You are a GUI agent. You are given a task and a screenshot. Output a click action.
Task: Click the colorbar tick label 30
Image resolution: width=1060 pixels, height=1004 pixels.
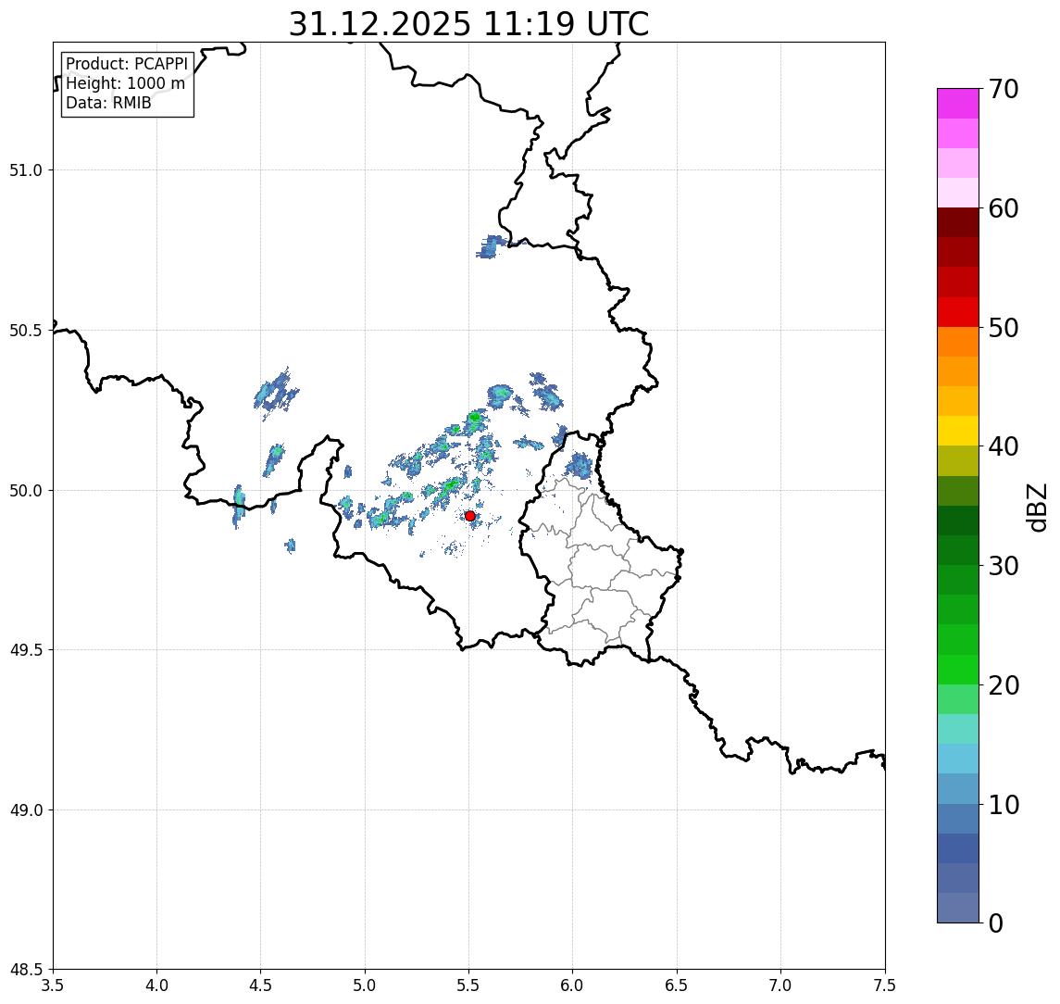1004,566
